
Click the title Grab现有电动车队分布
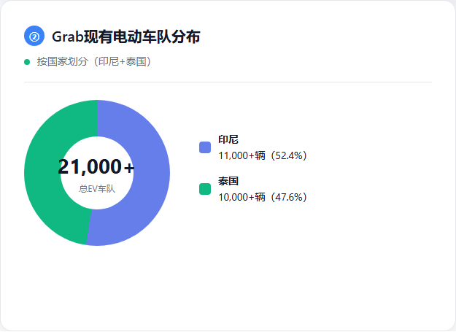tap(126, 36)
